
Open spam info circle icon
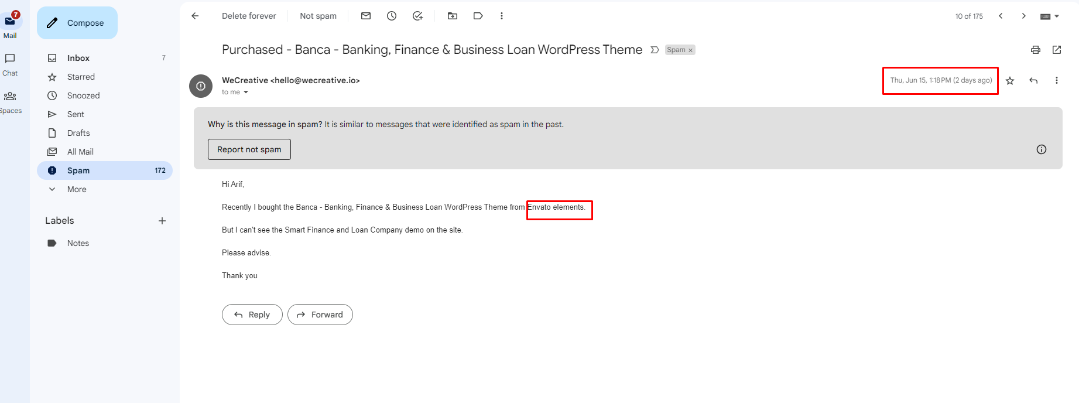(1042, 149)
